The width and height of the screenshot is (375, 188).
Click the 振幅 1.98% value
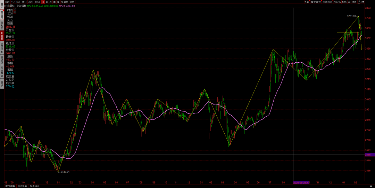pos(10,73)
